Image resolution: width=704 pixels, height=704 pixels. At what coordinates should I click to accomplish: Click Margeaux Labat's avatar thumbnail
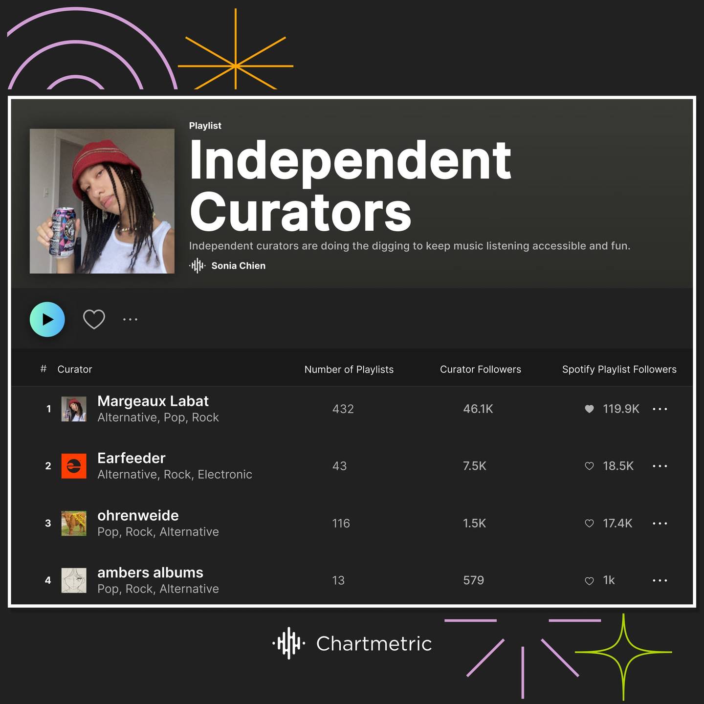74,409
